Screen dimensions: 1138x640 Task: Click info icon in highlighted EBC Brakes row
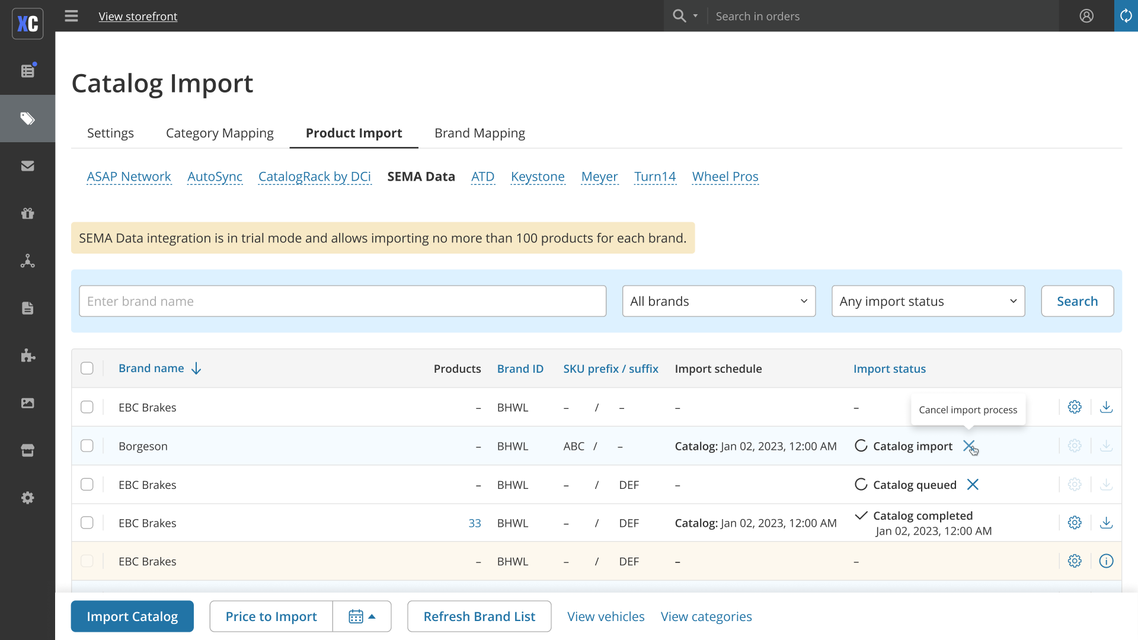1106,561
